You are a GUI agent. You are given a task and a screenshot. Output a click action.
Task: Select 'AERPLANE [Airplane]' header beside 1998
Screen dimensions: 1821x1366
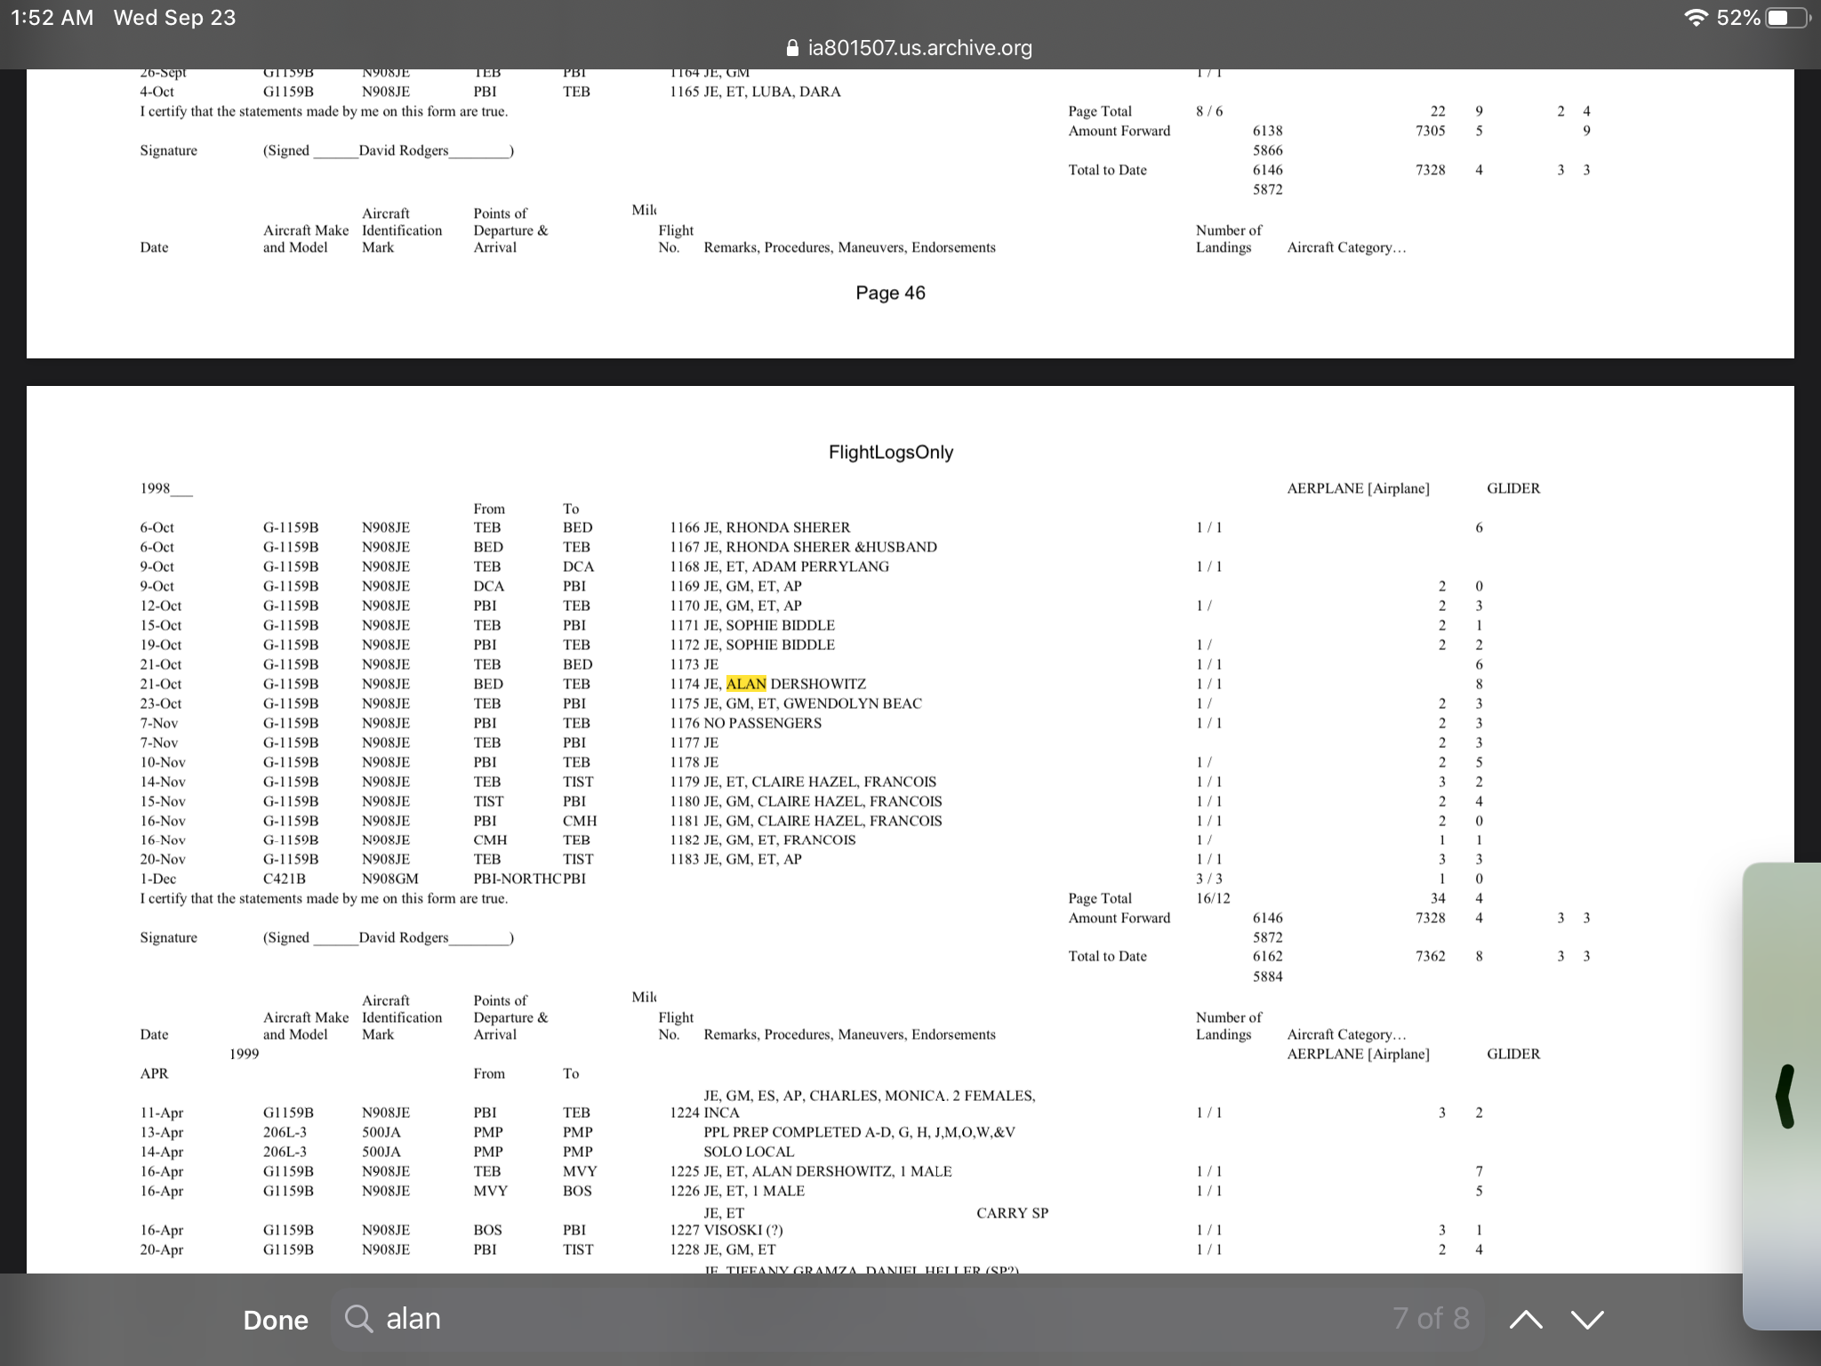pyautogui.click(x=1358, y=488)
